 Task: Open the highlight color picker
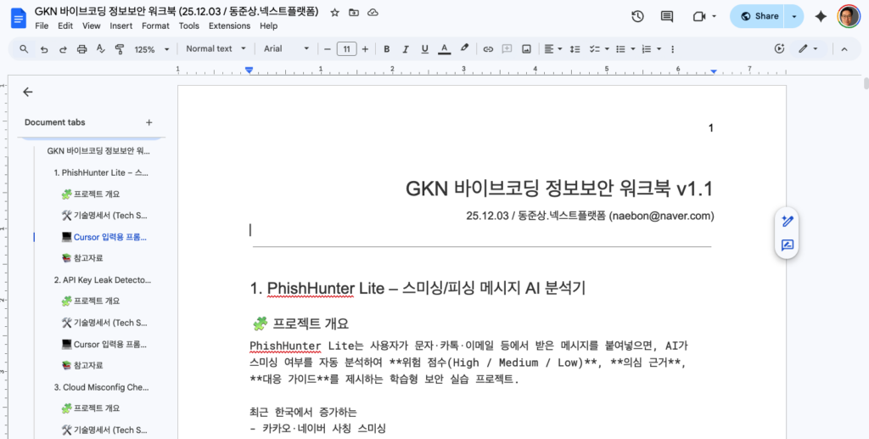(x=464, y=49)
